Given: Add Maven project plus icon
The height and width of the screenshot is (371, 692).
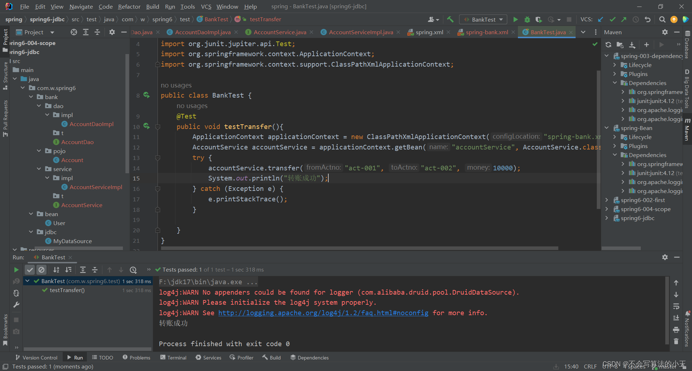Looking at the screenshot, I should point(647,45).
